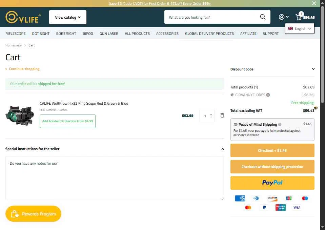The height and width of the screenshot is (230, 325).
Task: Click Add Accident Protection From $4.99
Action: [67, 121]
